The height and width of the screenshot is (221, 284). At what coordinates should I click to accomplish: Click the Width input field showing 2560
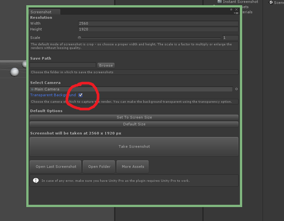(158, 23)
